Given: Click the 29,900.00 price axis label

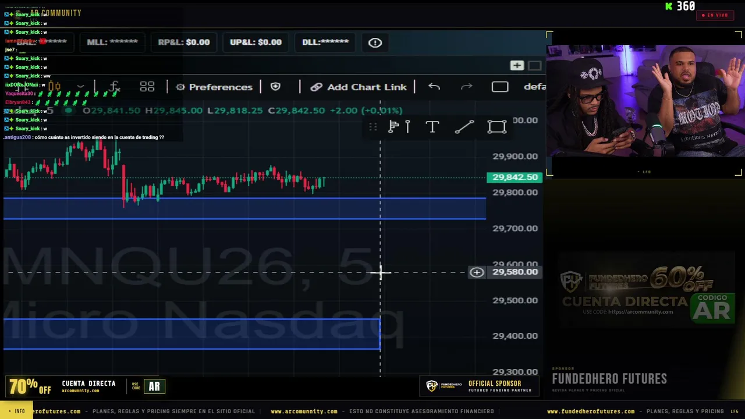Looking at the screenshot, I should pyautogui.click(x=515, y=157).
